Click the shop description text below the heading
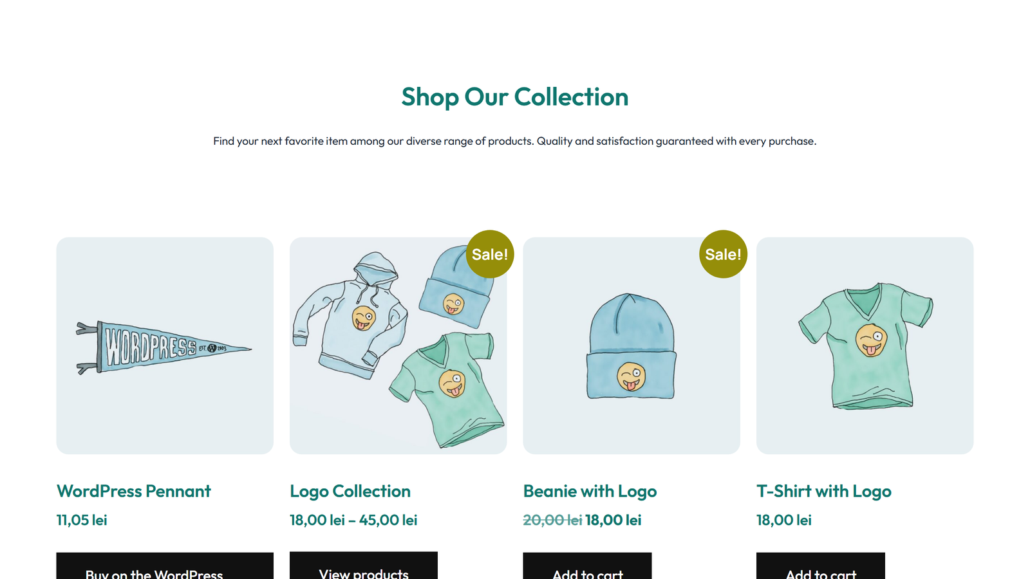 point(515,141)
